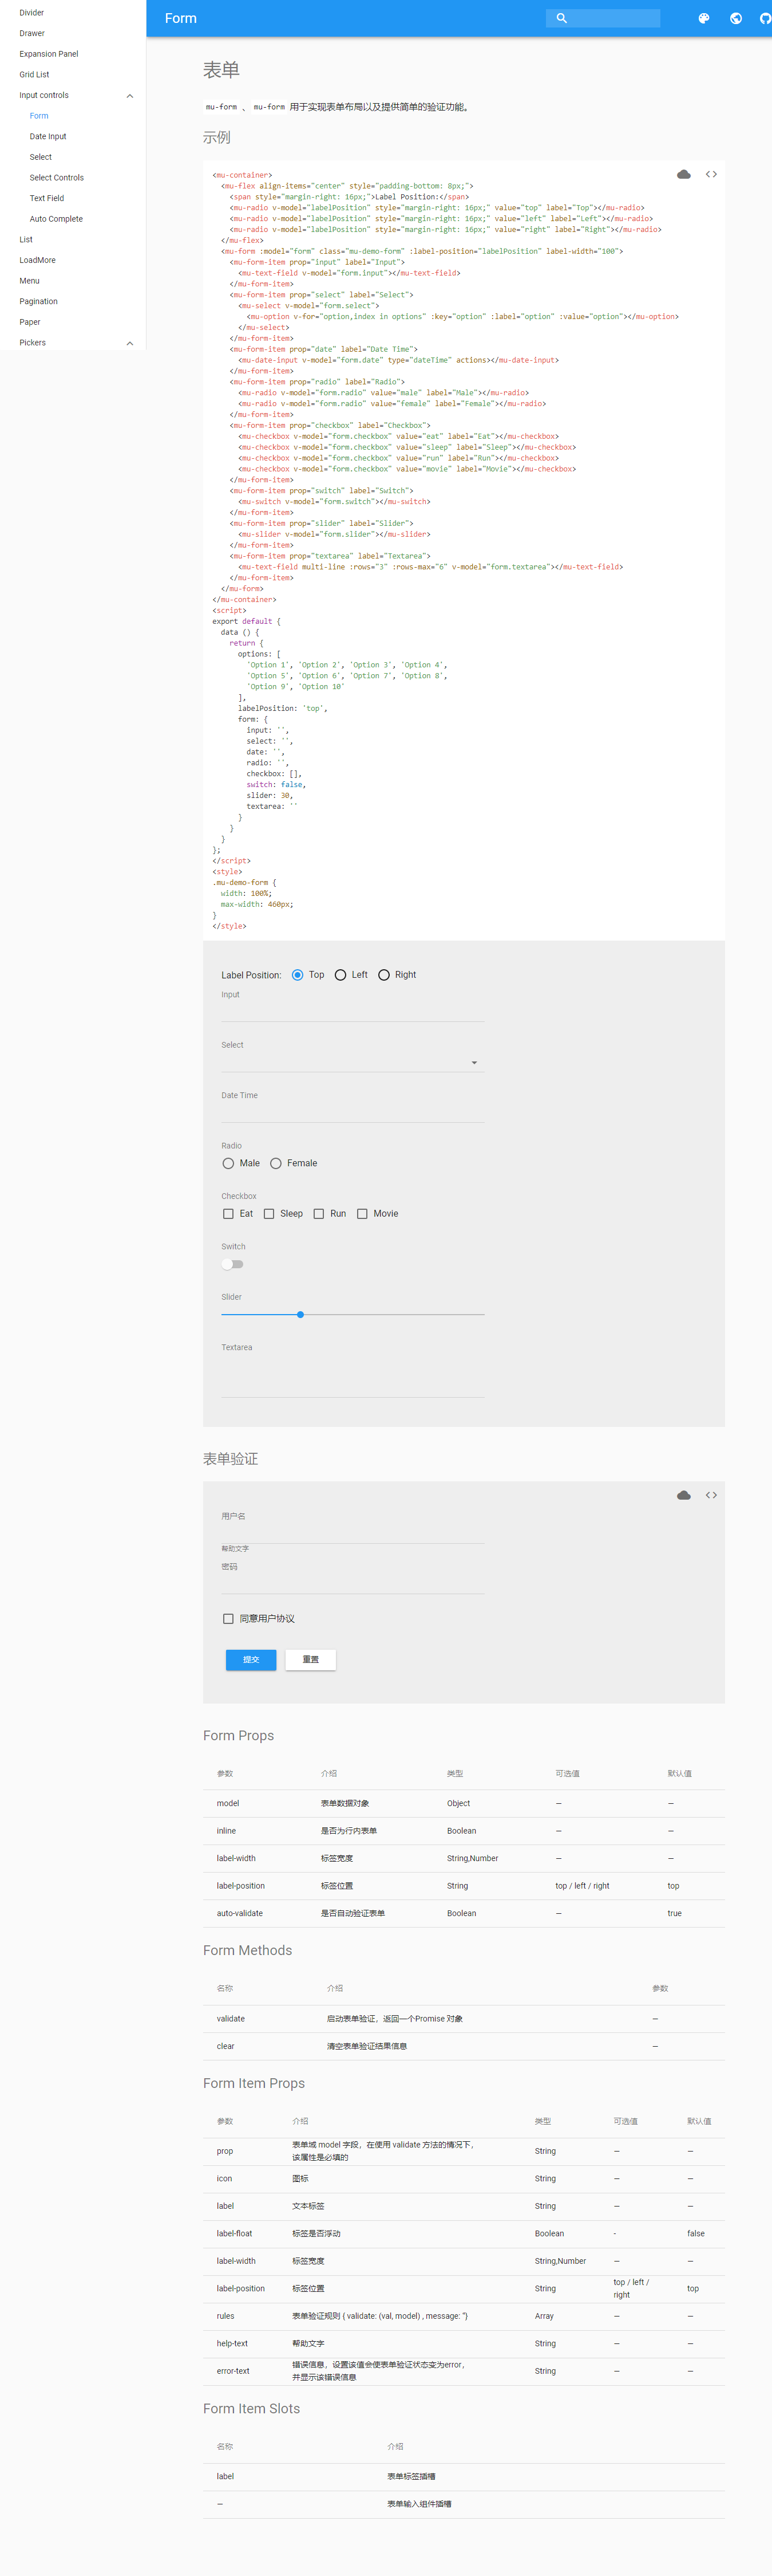Screen dimensions: 772x2576
Task: Collapse the Input controls sidebar group
Action: tap(130, 95)
